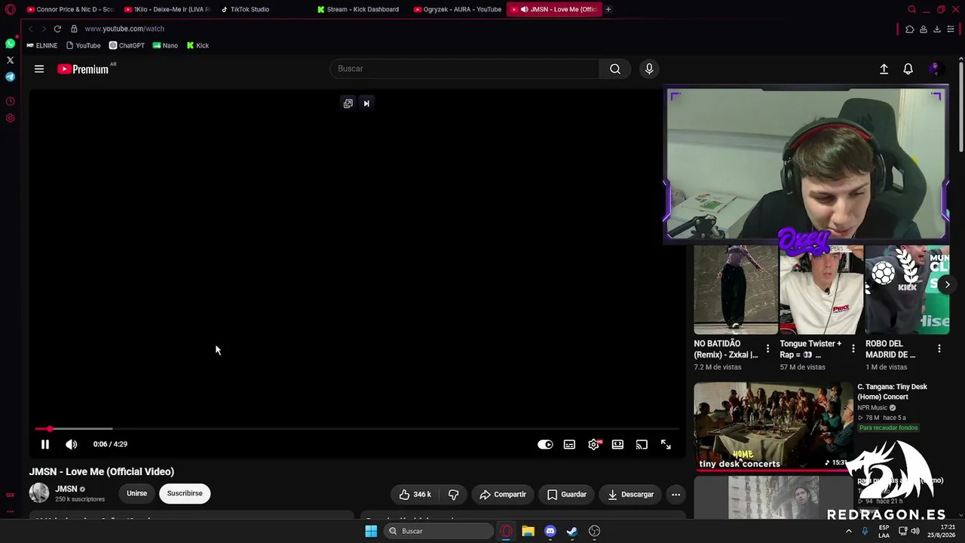Share the video via Compartir

pos(503,494)
